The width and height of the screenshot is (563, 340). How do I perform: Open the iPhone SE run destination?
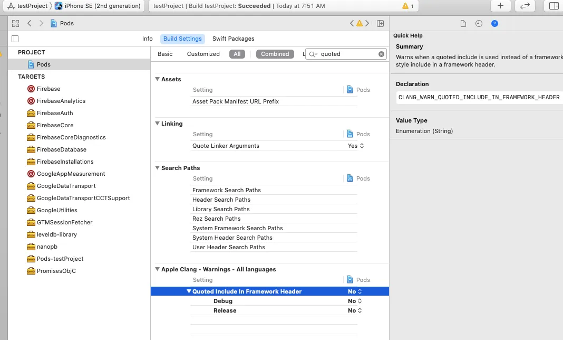(x=98, y=6)
